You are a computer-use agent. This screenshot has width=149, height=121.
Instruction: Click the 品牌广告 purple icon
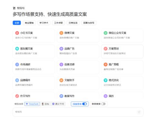[61, 49]
